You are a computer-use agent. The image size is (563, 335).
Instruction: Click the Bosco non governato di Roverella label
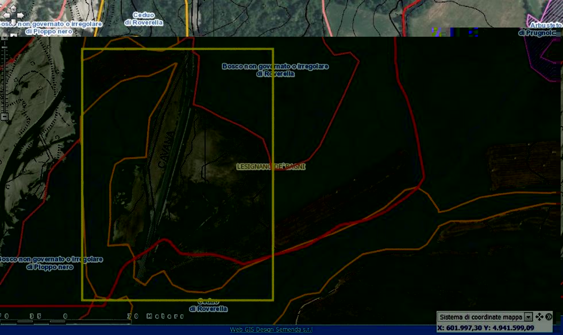(x=275, y=70)
